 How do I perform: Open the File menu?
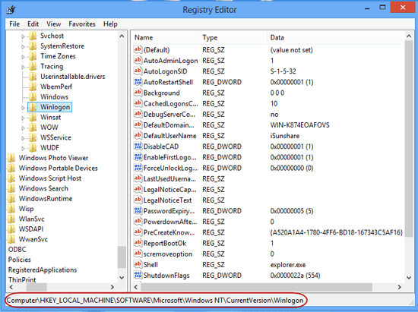(14, 24)
